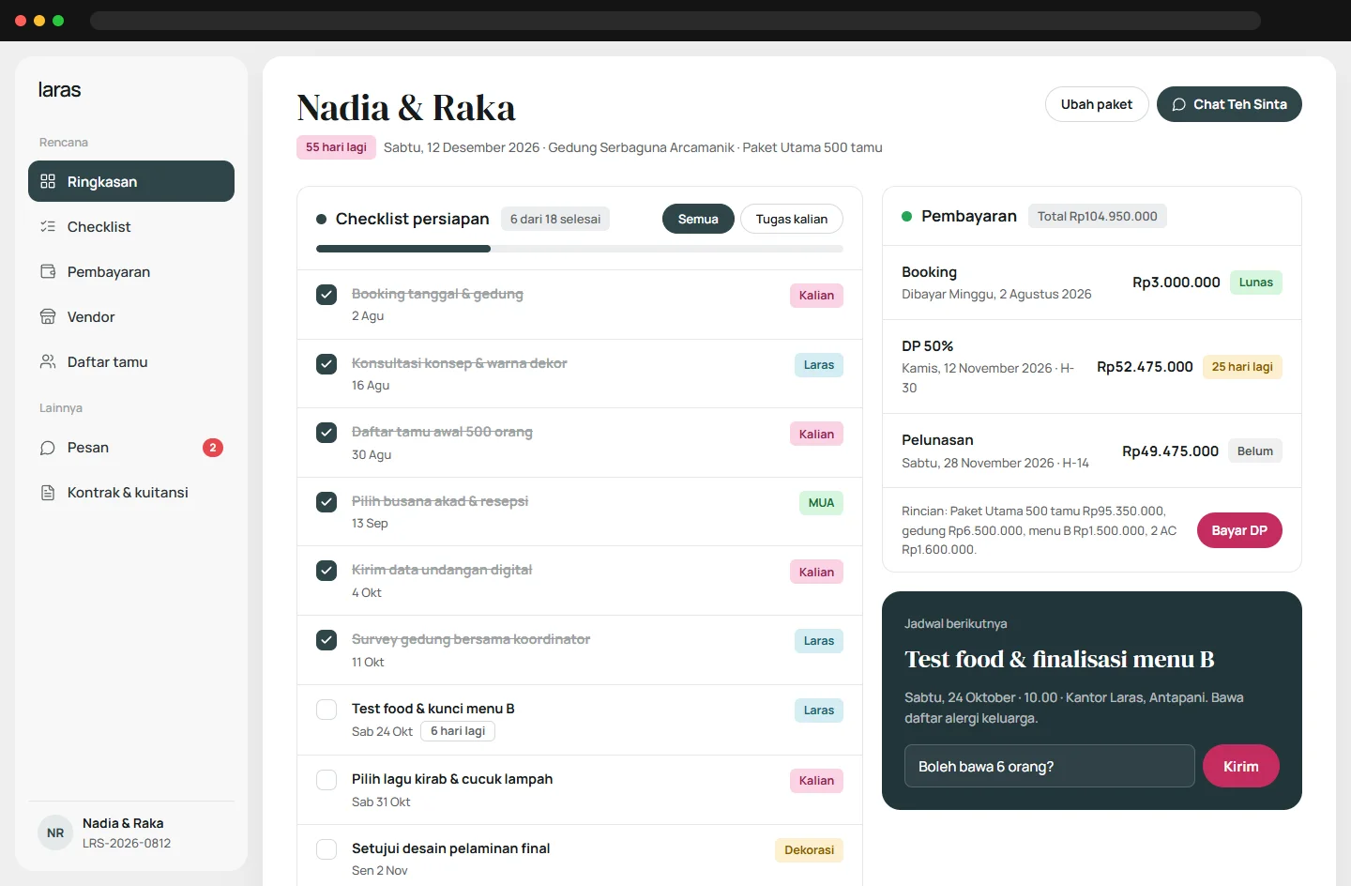The height and width of the screenshot is (886, 1351).
Task: Open Checklist page from sidebar
Action: click(131, 226)
